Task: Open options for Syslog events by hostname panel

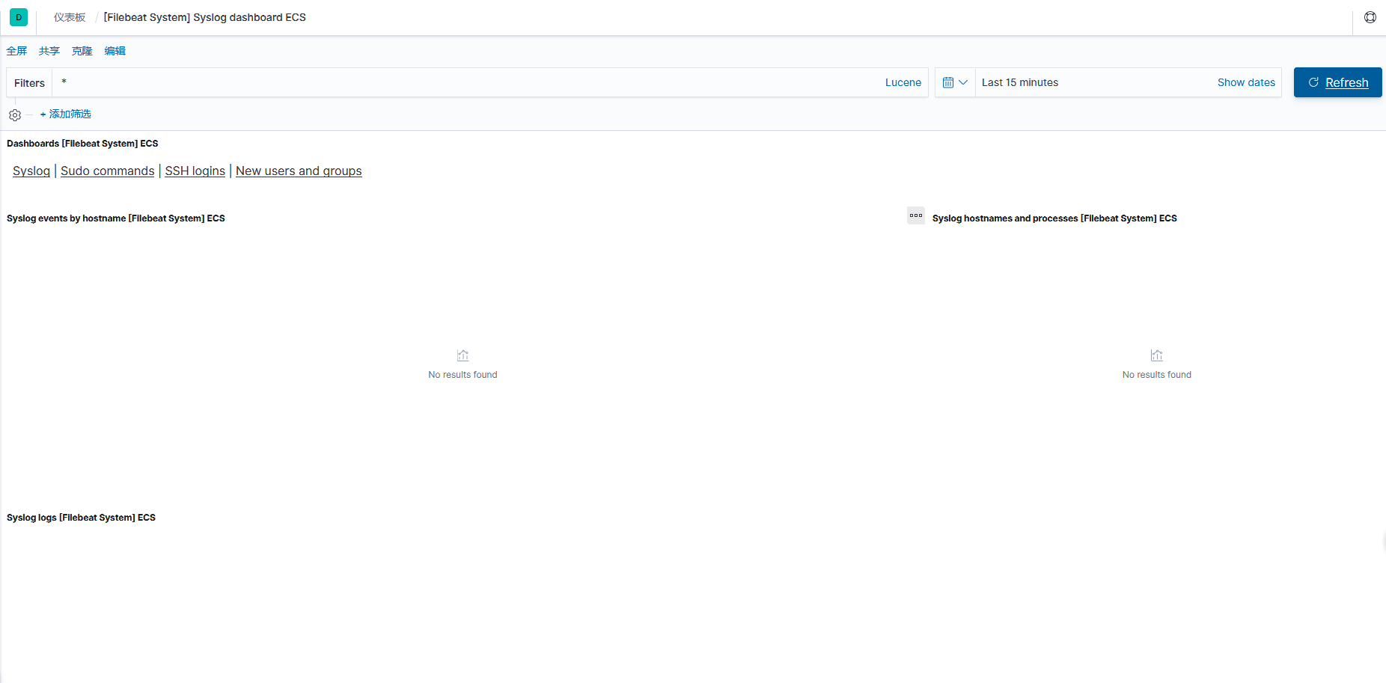Action: pyautogui.click(x=116, y=218)
